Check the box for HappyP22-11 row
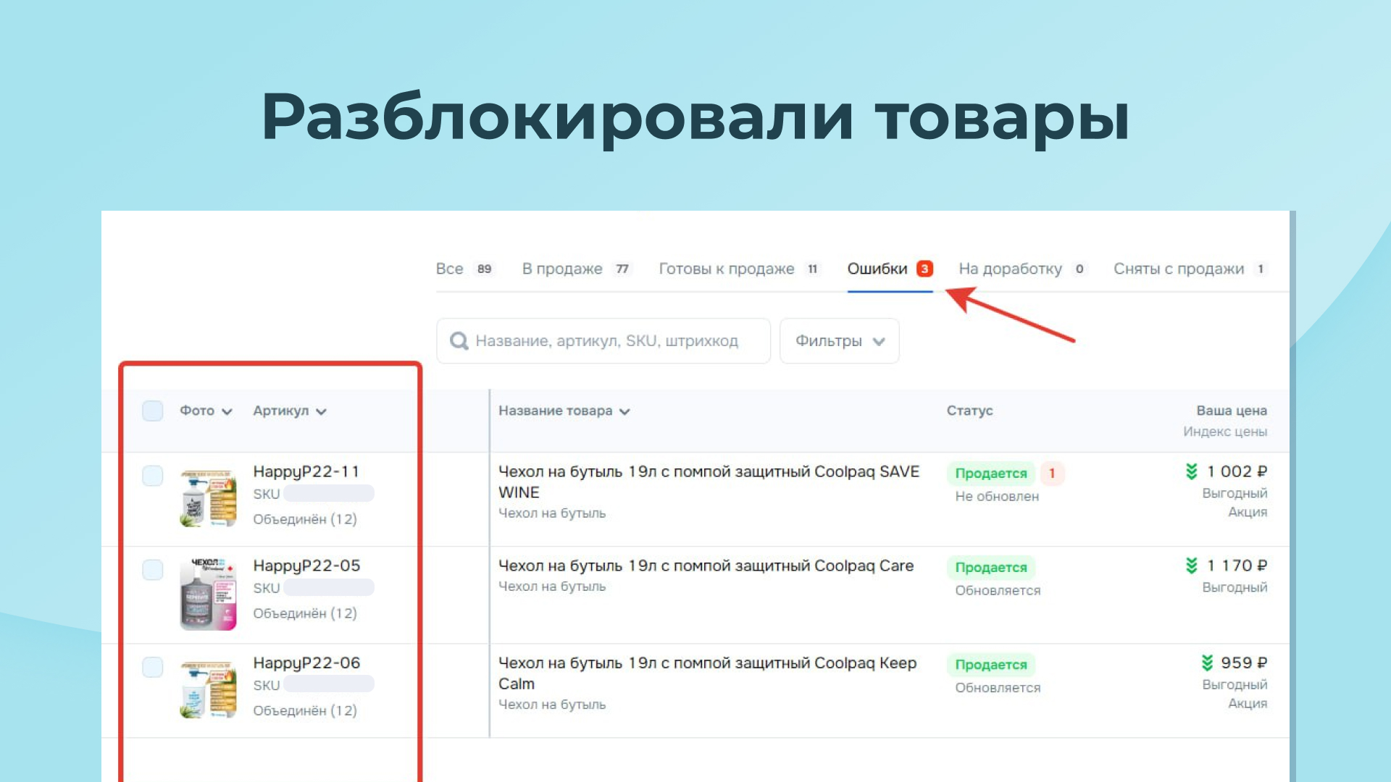Image resolution: width=1391 pixels, height=782 pixels. 152,476
